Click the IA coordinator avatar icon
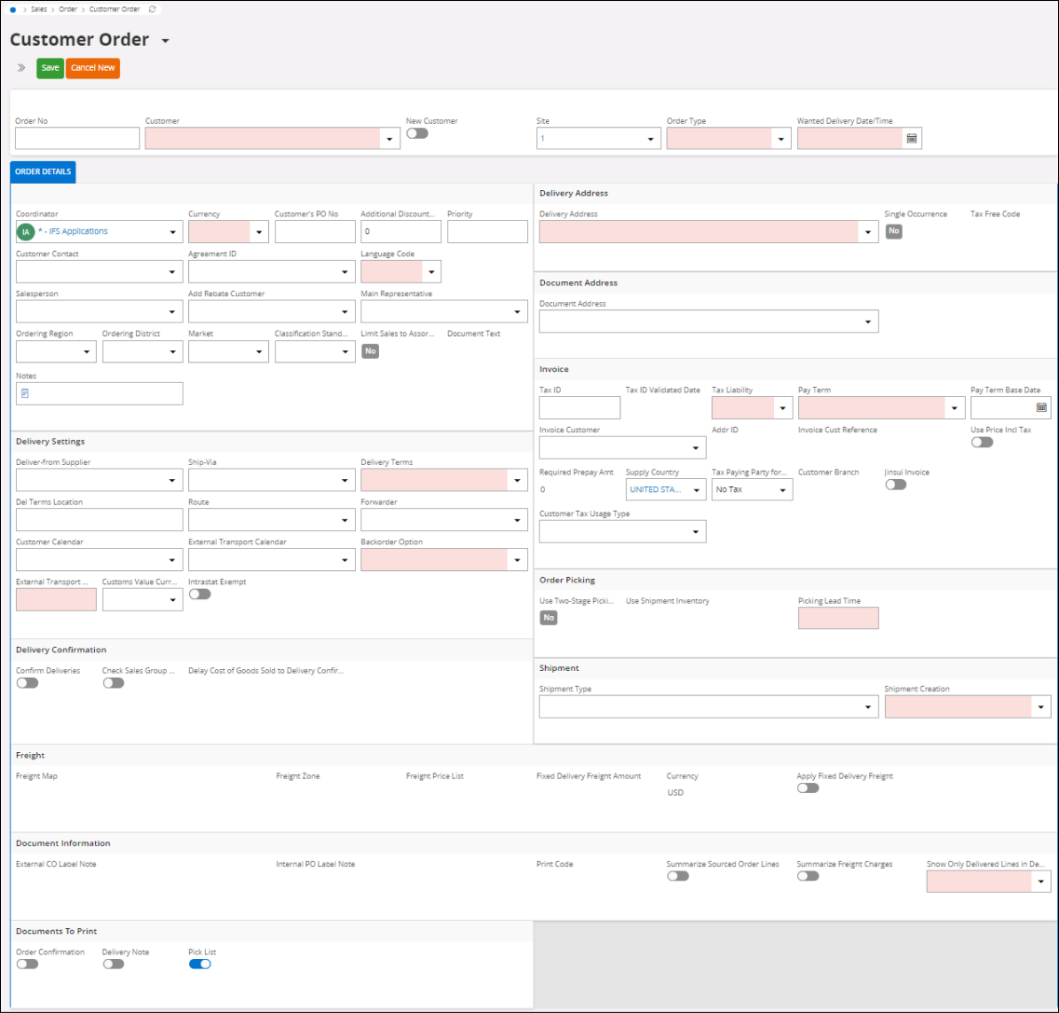1059x1013 pixels. click(x=26, y=232)
